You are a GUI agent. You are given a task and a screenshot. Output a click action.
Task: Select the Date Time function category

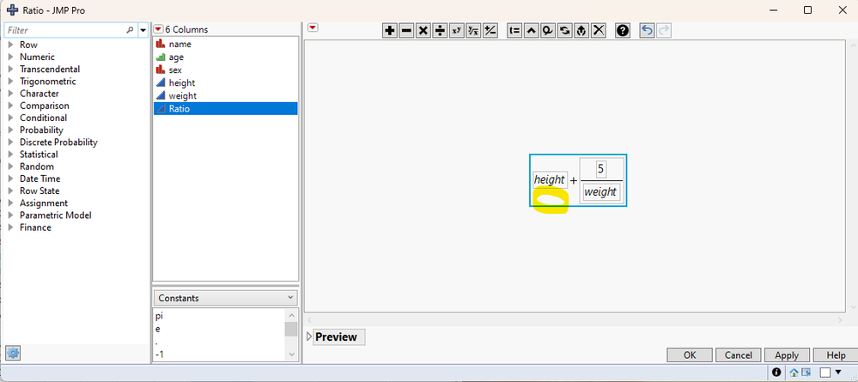coord(40,179)
